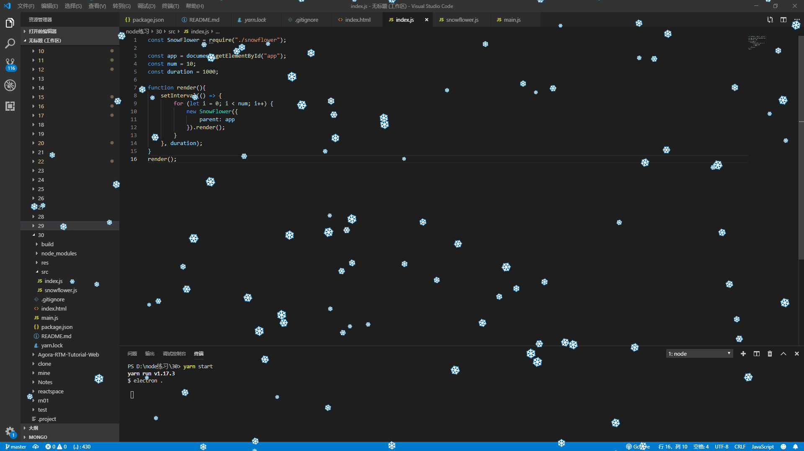Click the UTF-8 encoding in status bar
This screenshot has width=804, height=451.
(722, 446)
